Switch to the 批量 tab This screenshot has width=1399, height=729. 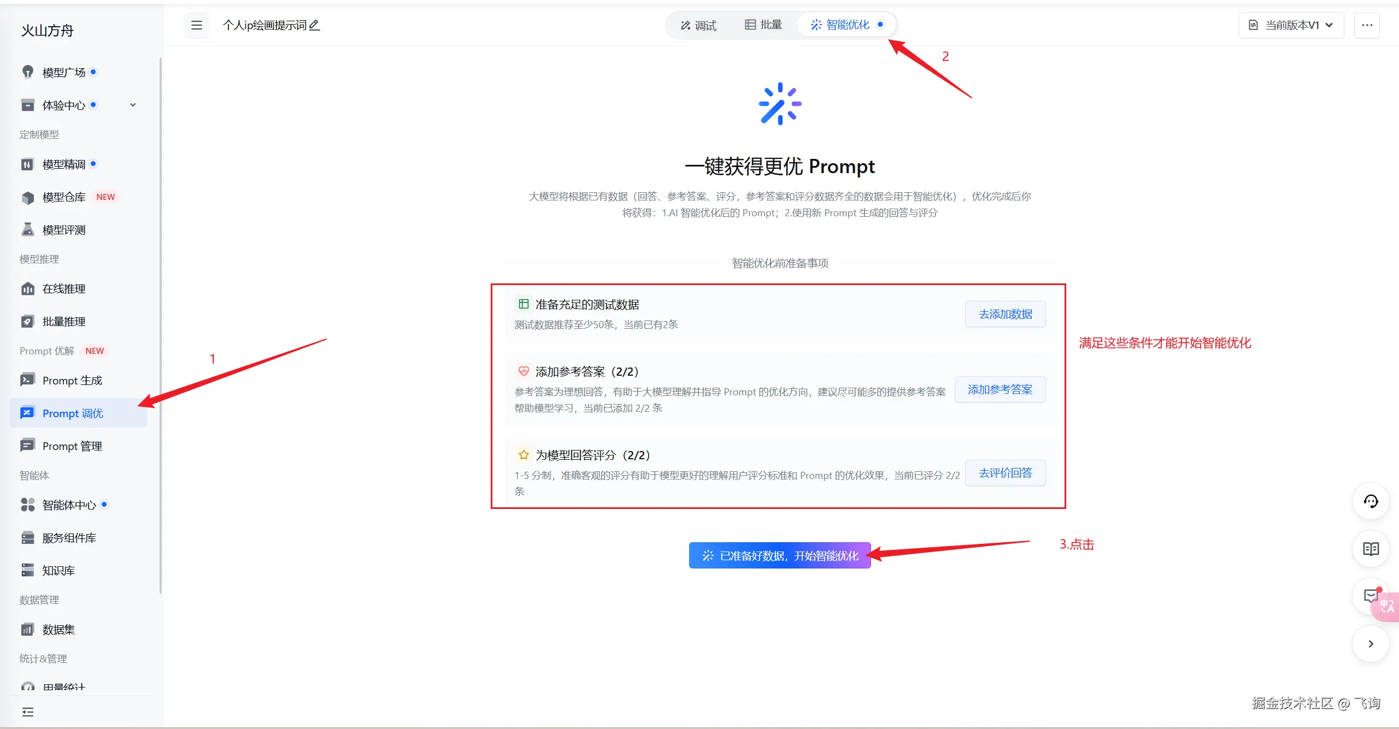(x=763, y=25)
